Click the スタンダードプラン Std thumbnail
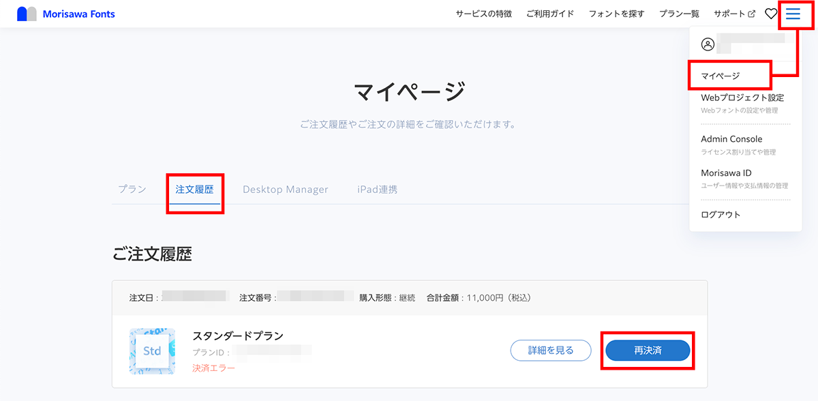The height and width of the screenshot is (401, 818). [152, 351]
